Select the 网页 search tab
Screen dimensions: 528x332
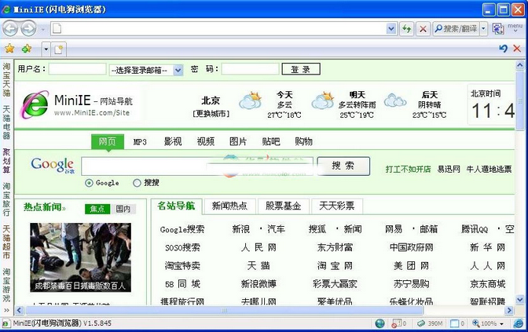[x=108, y=141]
